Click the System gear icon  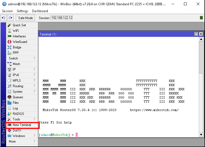[x=9, y=92]
